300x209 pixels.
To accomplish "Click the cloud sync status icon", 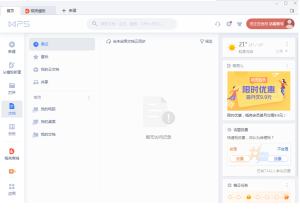I will click(x=108, y=41).
